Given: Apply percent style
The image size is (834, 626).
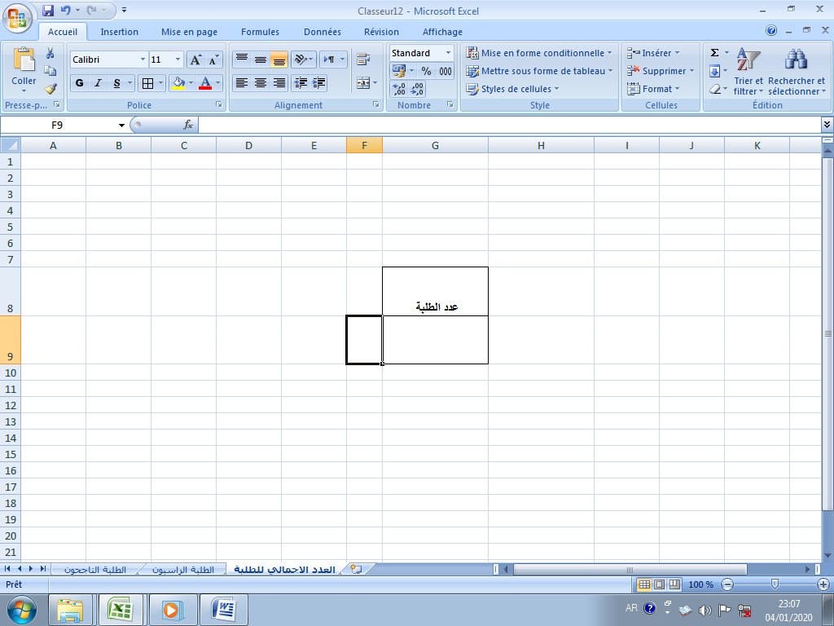Looking at the screenshot, I should pyautogui.click(x=426, y=71).
